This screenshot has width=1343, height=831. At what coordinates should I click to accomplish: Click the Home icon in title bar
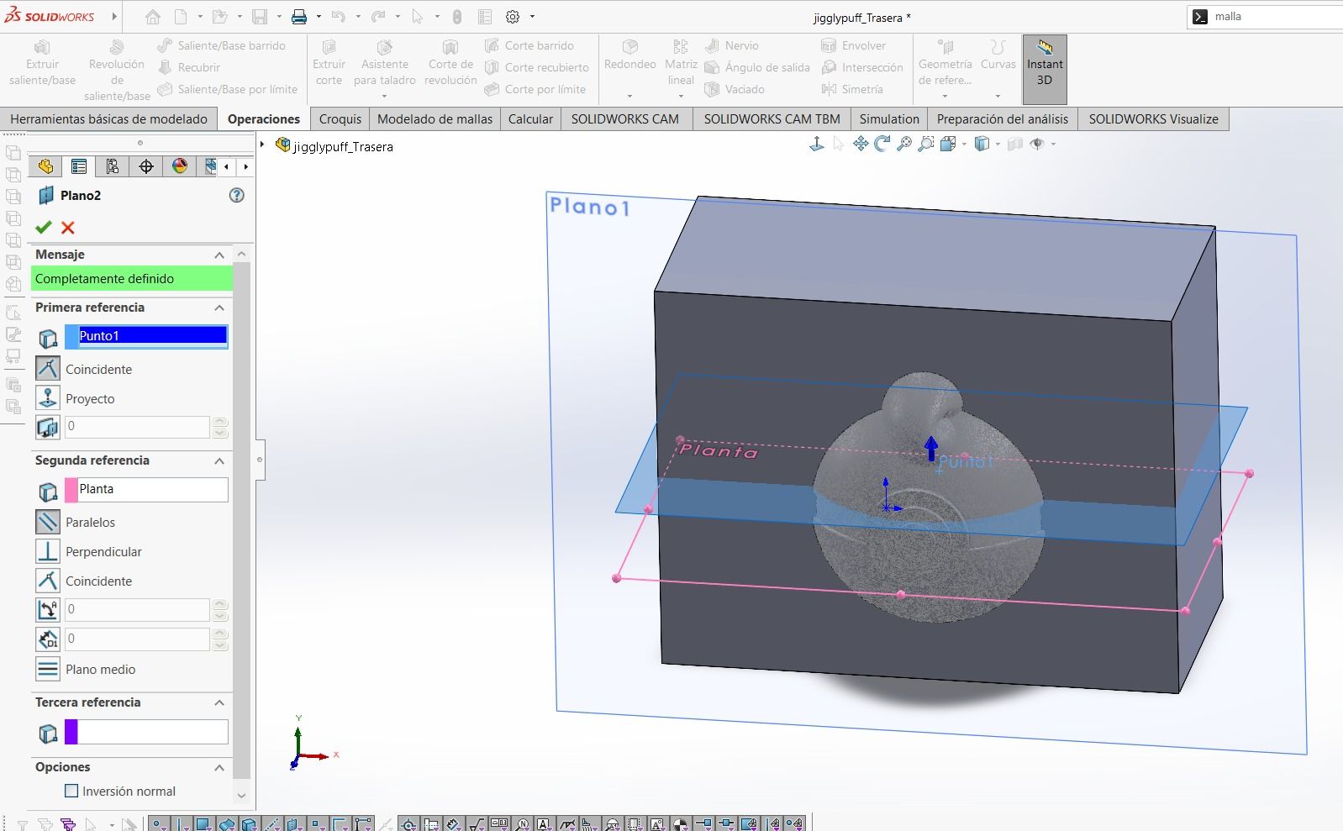[153, 17]
